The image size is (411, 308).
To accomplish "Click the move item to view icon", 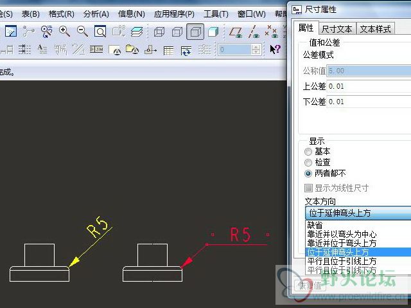I will (150, 50).
